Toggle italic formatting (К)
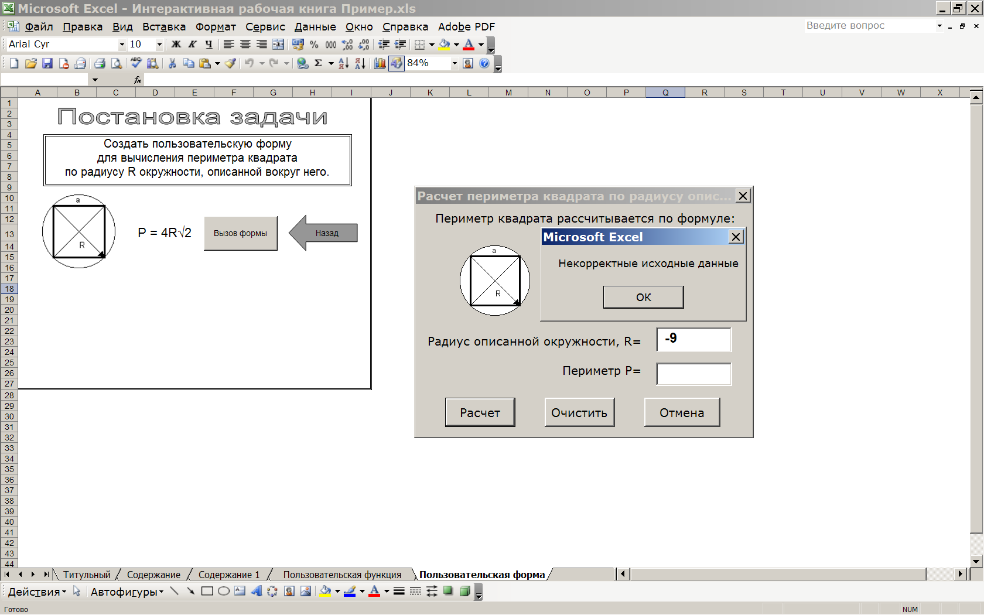Screen dimensions: 984x615 [x=192, y=45]
